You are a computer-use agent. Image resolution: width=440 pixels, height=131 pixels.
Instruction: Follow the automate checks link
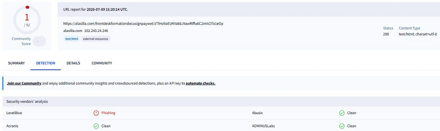pyautogui.click(x=200, y=83)
